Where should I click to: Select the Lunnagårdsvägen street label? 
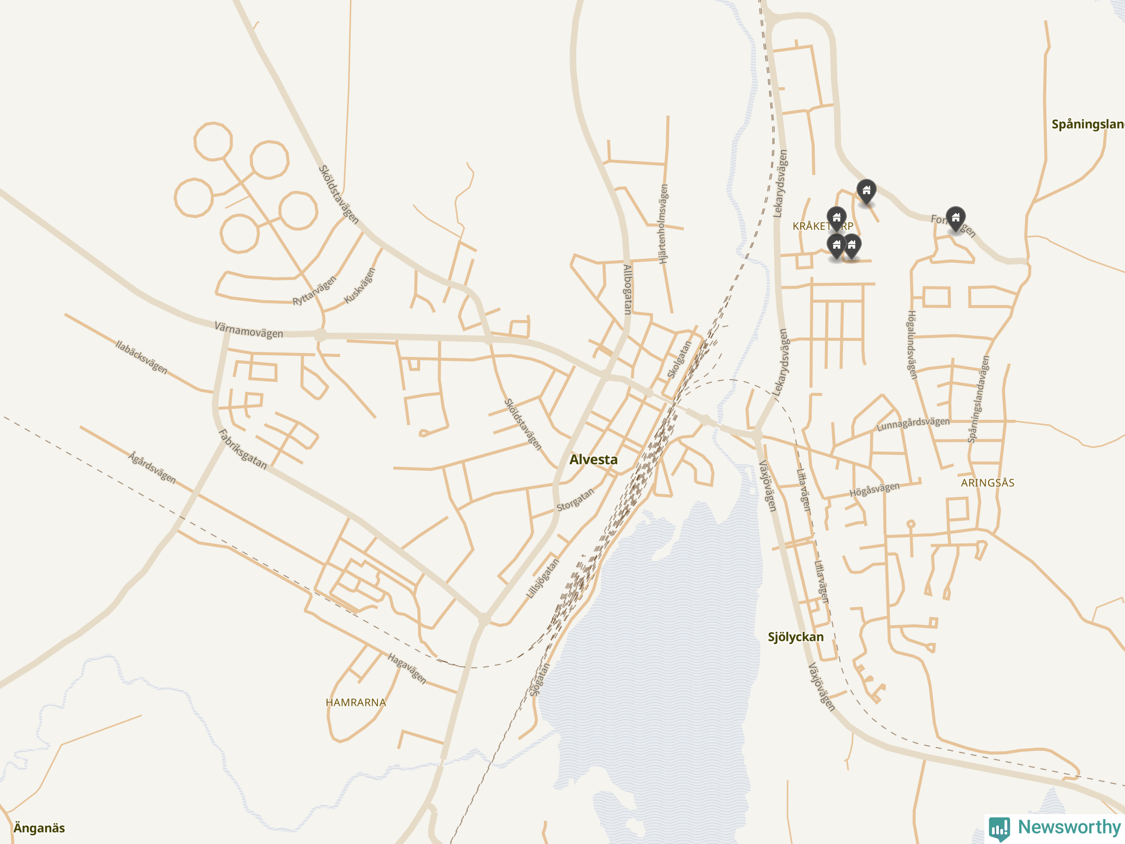913,424
